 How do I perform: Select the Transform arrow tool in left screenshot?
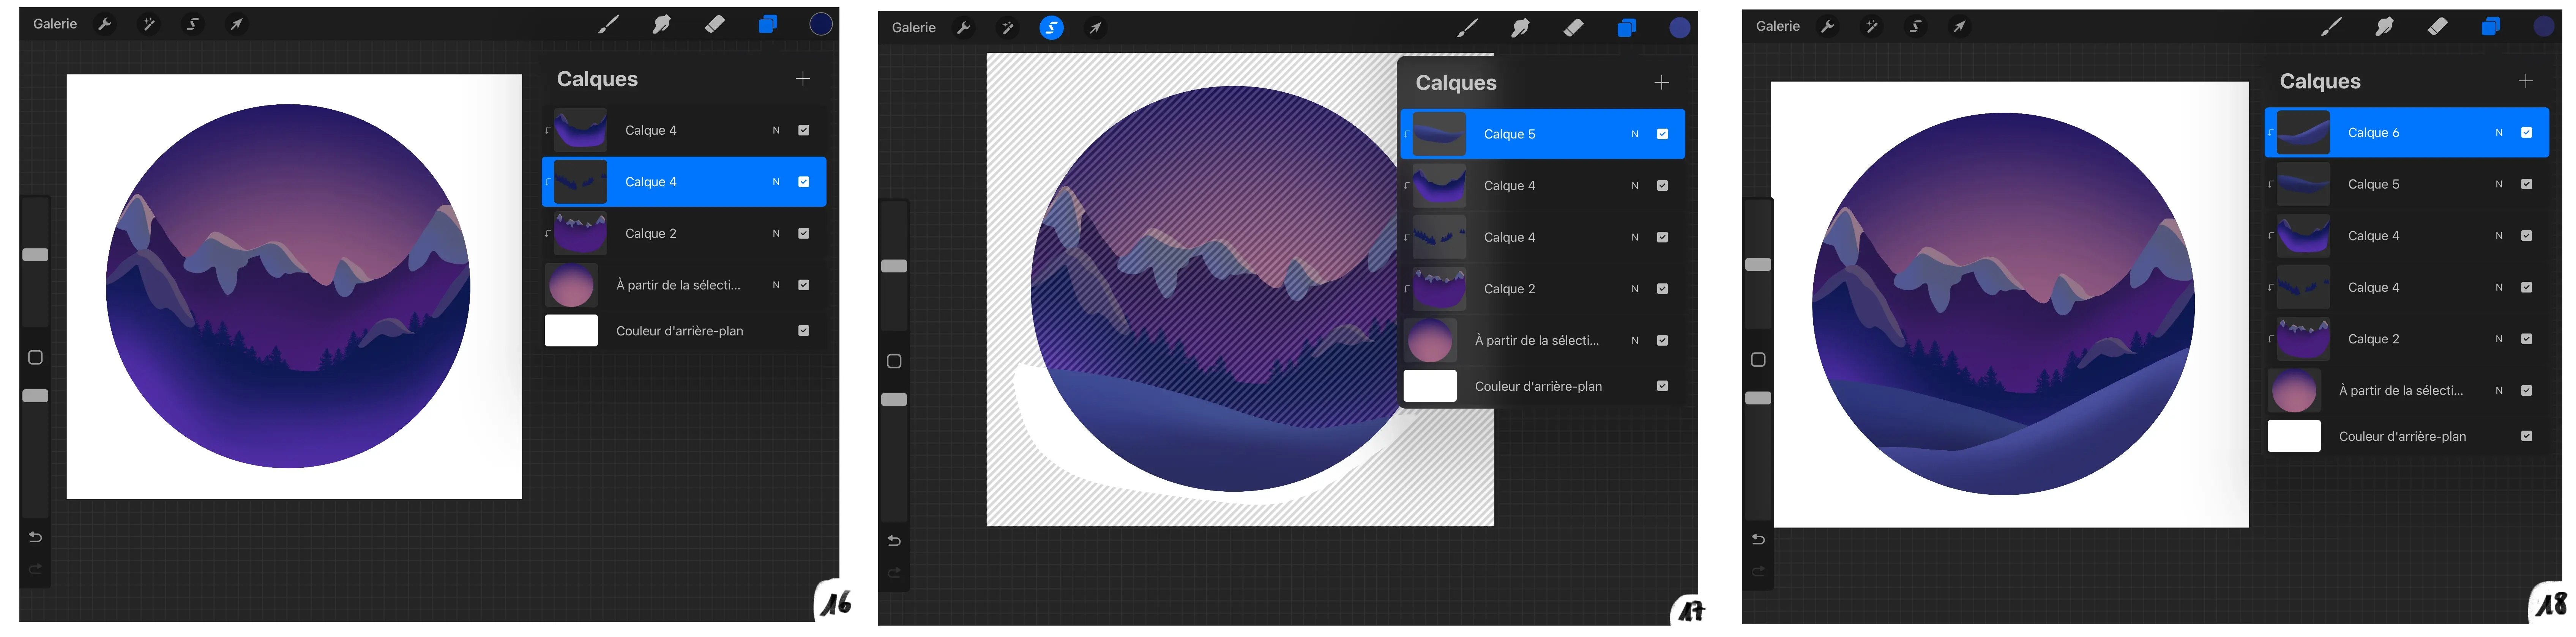237,24
